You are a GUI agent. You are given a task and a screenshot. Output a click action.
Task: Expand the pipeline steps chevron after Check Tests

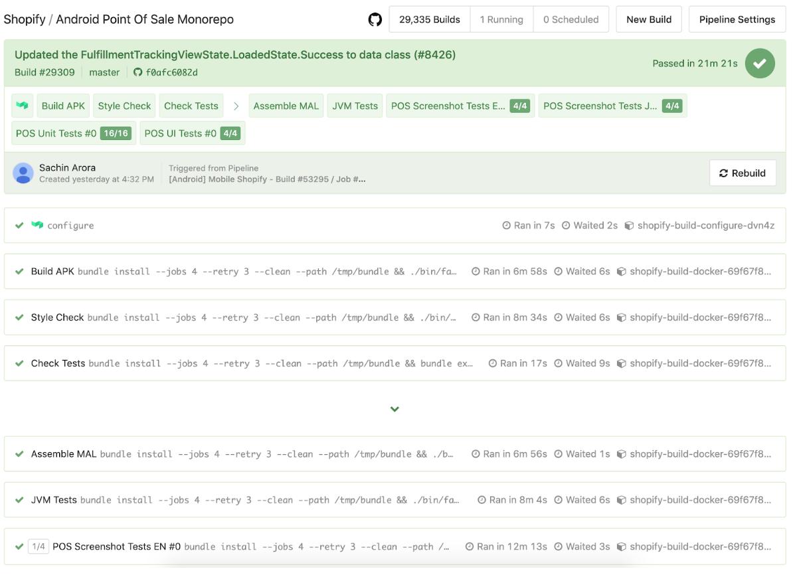tap(236, 106)
